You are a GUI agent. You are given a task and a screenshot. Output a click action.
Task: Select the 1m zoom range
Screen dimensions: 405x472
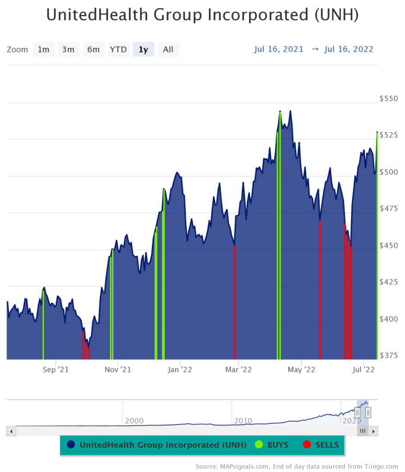click(x=43, y=49)
